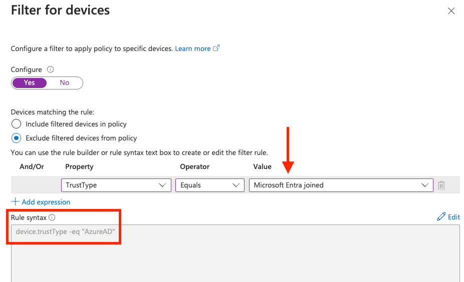
Task: Click the Learn more external-link icon
Action: 216,48
